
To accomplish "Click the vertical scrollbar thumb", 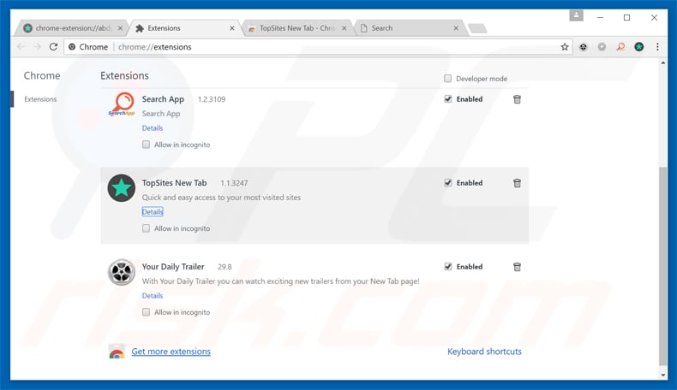I will 662,265.
